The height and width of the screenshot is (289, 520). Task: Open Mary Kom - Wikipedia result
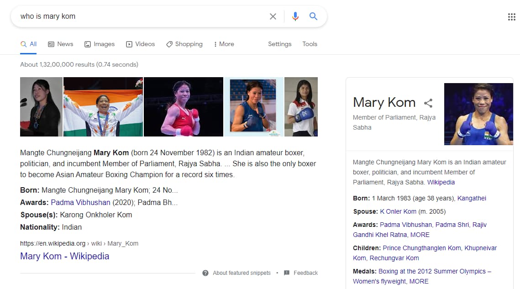(65, 256)
